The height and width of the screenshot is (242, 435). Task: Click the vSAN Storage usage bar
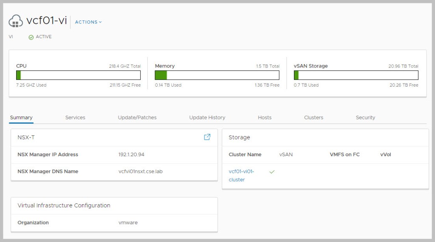[x=356, y=75]
